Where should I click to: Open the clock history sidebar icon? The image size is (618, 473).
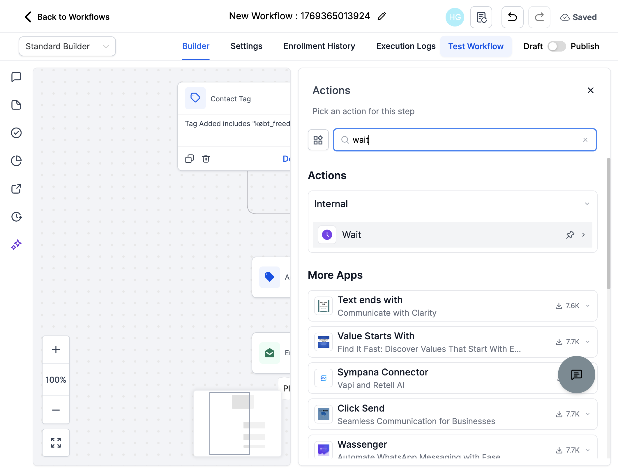(x=16, y=217)
